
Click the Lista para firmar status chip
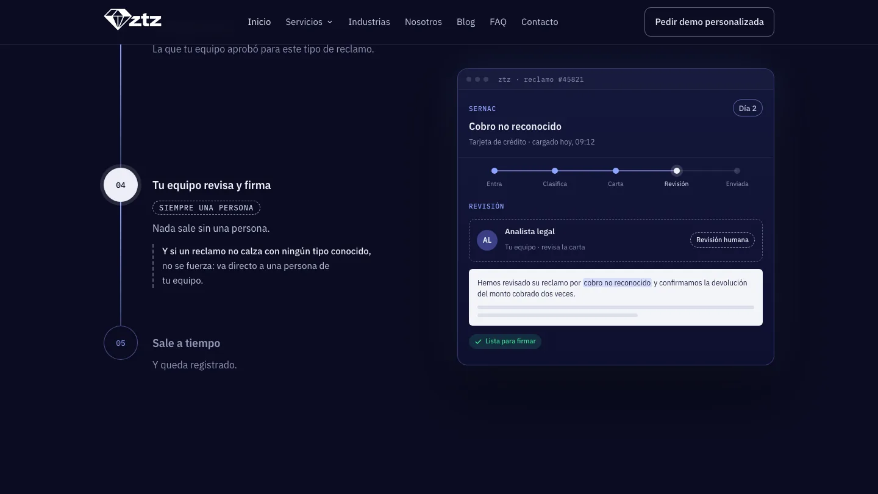[x=505, y=342]
